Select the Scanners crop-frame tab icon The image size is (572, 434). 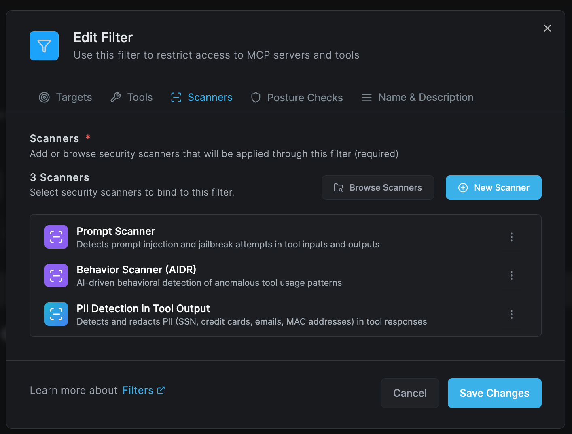[176, 97]
